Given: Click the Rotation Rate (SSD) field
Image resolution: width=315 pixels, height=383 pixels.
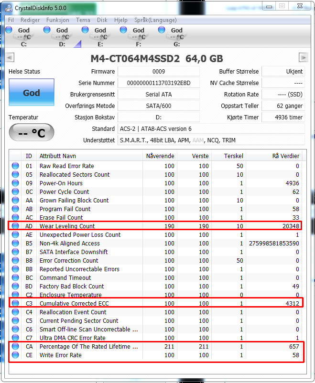Looking at the screenshot, I should 283,94.
